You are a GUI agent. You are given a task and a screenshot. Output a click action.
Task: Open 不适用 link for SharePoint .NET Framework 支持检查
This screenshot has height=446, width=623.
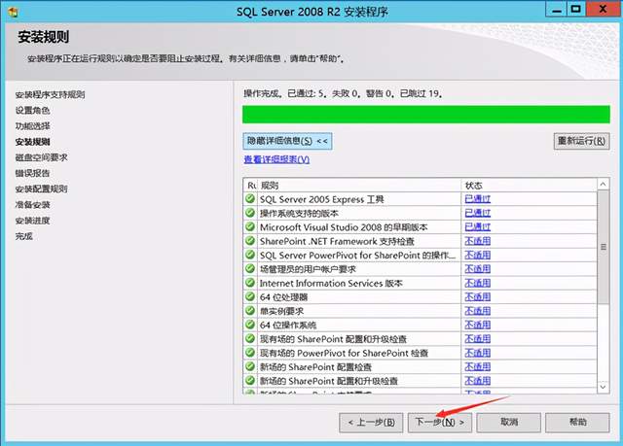pos(478,241)
